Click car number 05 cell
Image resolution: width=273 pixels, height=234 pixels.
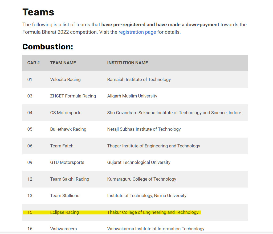30,129
